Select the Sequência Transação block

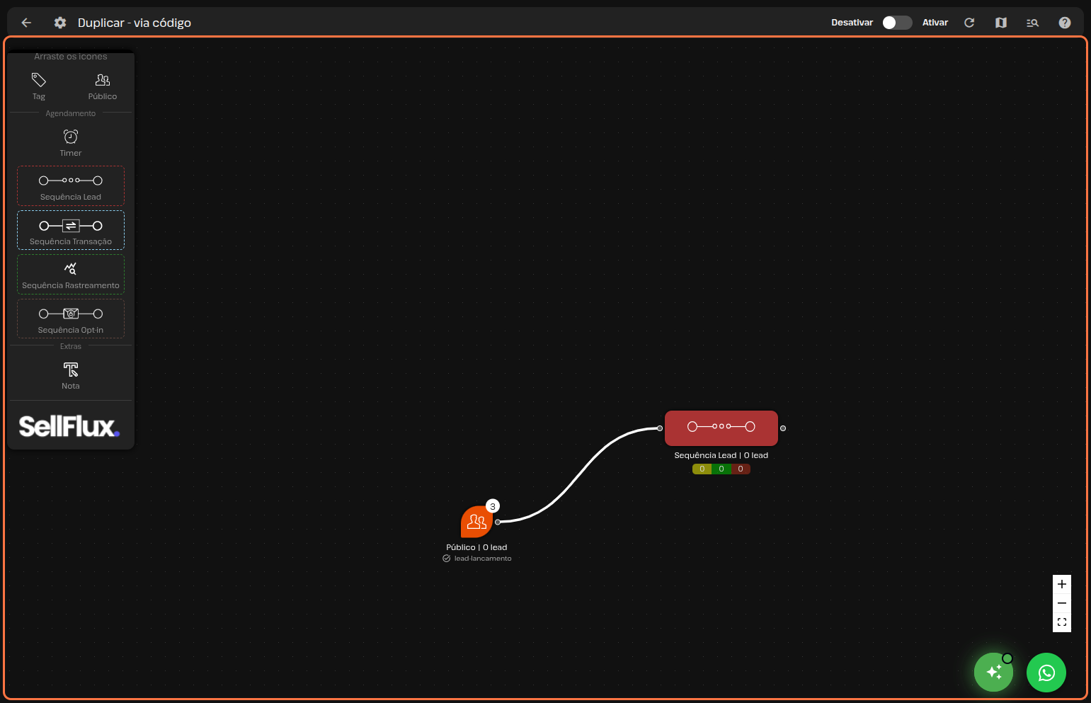(x=71, y=230)
